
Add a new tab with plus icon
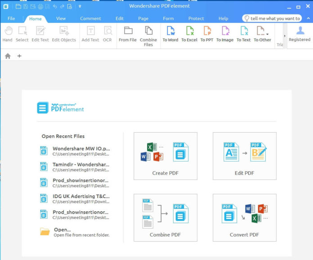(x=19, y=56)
